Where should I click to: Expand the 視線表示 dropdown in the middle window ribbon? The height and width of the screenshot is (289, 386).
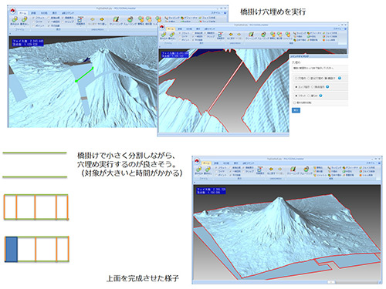[220, 35]
